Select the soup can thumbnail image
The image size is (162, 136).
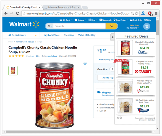[x=13, y=71]
